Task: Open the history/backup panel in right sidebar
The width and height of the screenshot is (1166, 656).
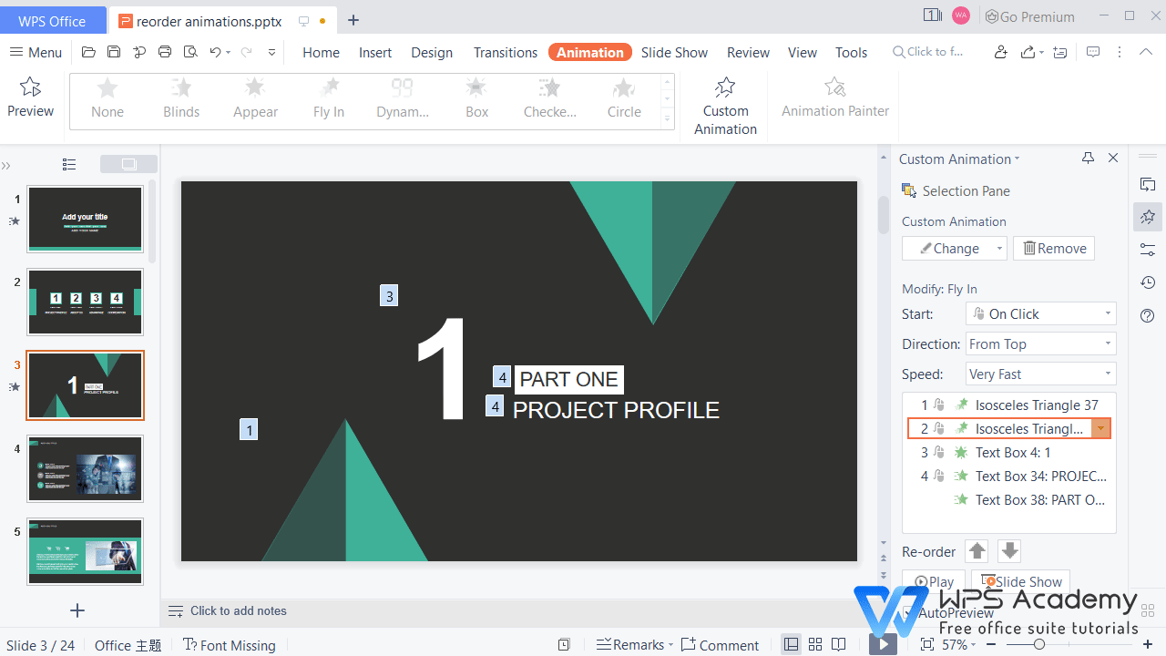Action: pyautogui.click(x=1147, y=282)
